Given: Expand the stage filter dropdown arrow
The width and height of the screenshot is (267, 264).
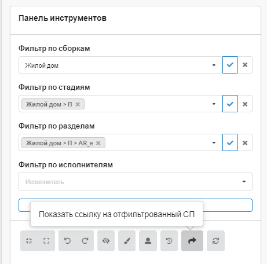Looking at the screenshot, I should click(214, 104).
